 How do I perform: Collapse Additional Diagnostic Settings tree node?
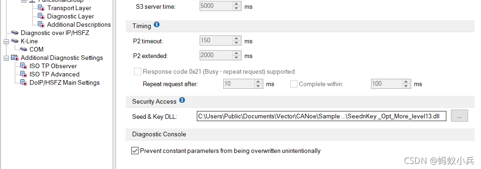pos(6,58)
